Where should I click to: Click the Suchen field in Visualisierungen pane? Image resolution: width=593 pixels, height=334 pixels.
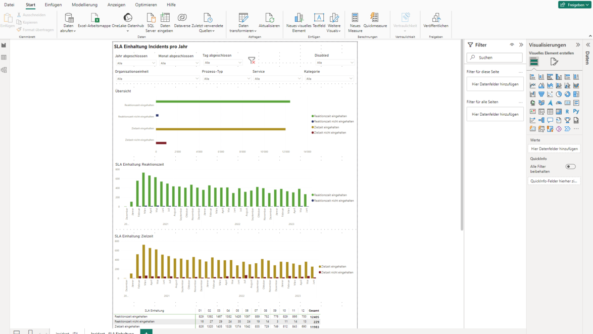click(x=495, y=58)
